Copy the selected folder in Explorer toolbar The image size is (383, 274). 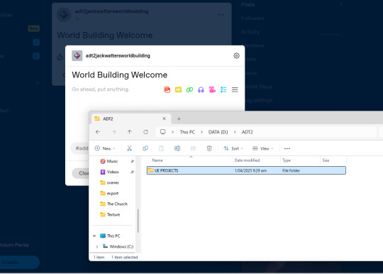click(145, 148)
